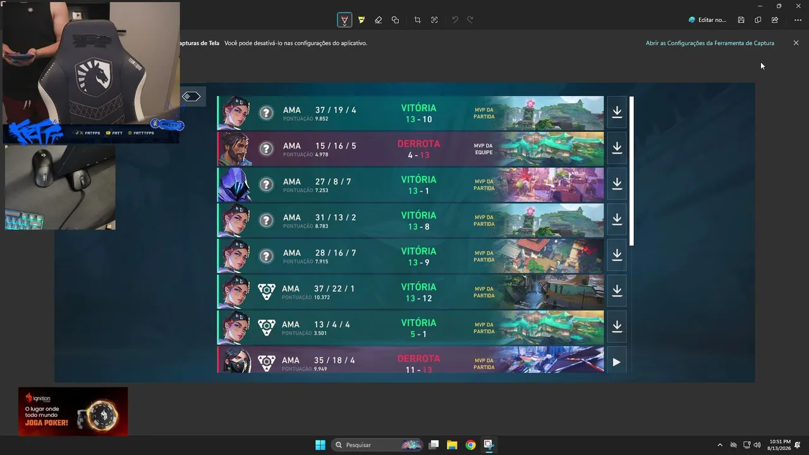Download the 15 / 16 / 5 match replay

617,148
